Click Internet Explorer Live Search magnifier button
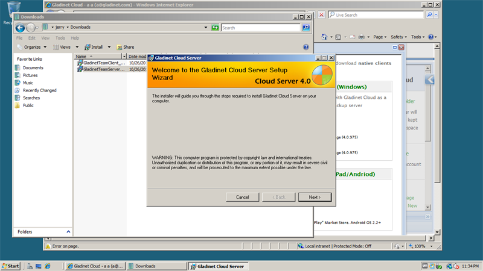483x271 pixels. coord(429,14)
